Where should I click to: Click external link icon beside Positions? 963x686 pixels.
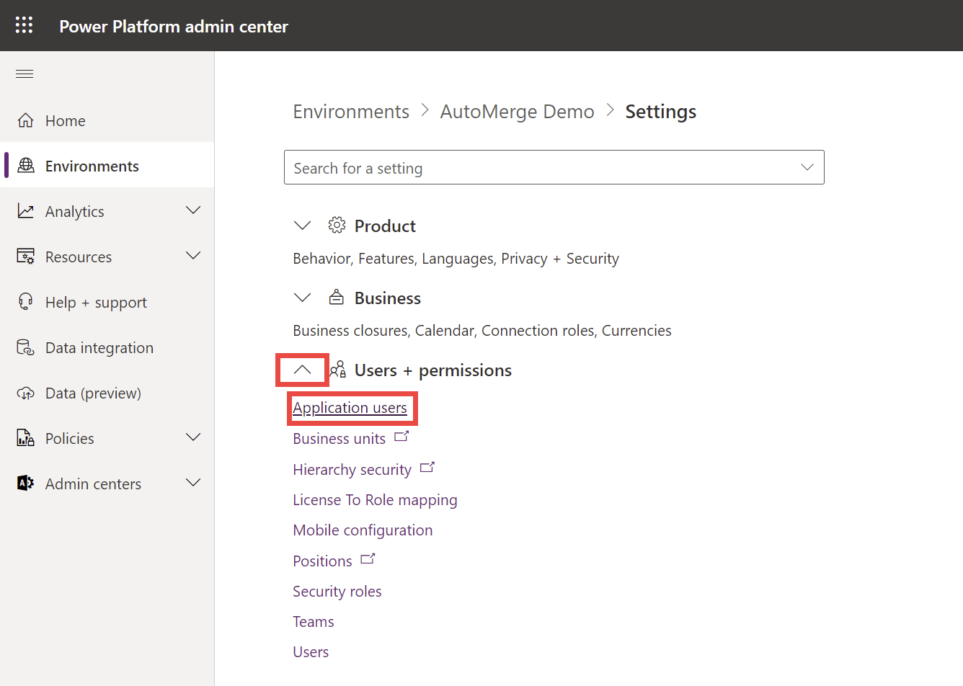(368, 559)
